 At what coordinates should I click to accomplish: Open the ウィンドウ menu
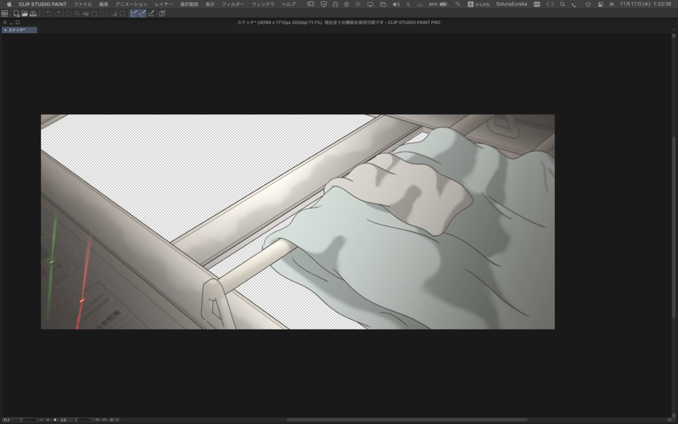point(263,4)
